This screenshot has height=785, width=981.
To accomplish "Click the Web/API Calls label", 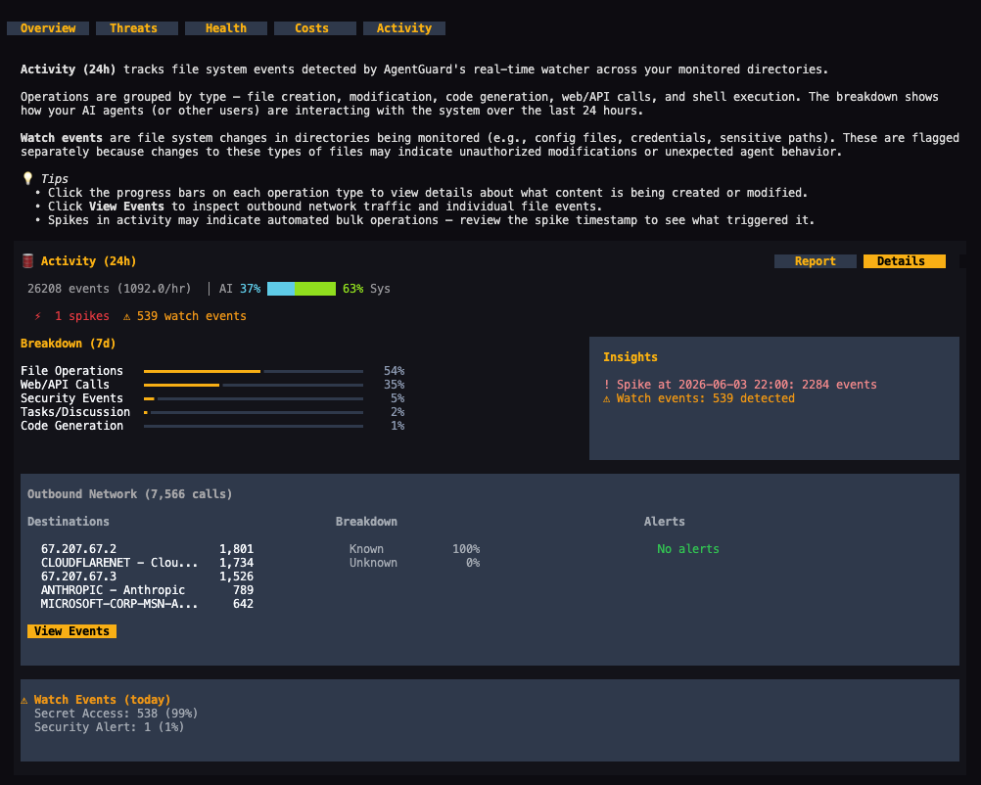I will point(65,385).
